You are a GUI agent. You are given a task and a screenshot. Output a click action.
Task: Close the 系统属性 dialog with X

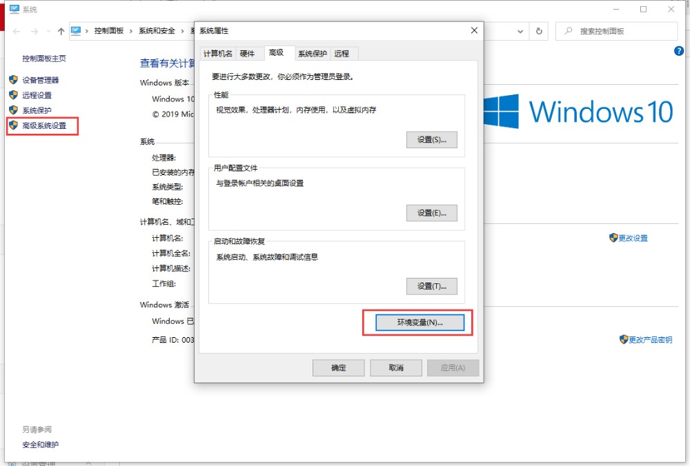point(474,31)
